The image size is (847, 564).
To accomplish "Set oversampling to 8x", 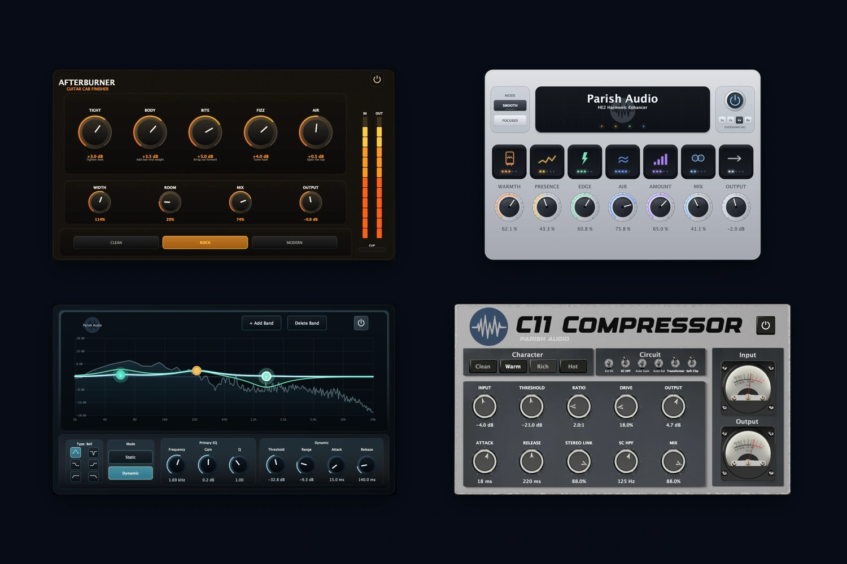I will coord(748,120).
